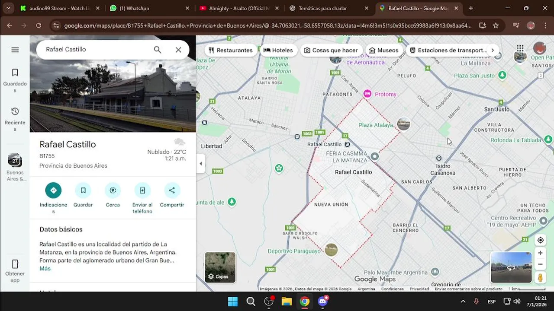Select the Cosas que hacer filter chip
This screenshot has width=554, height=311.
331,50
